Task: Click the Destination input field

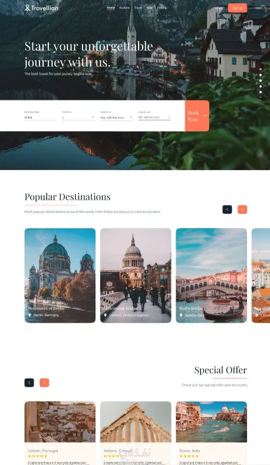Action: tap(40, 118)
